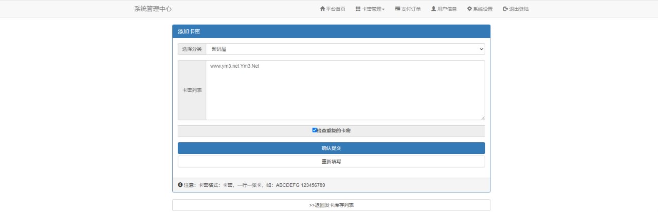Click the 选择分类 label

coord(192,49)
